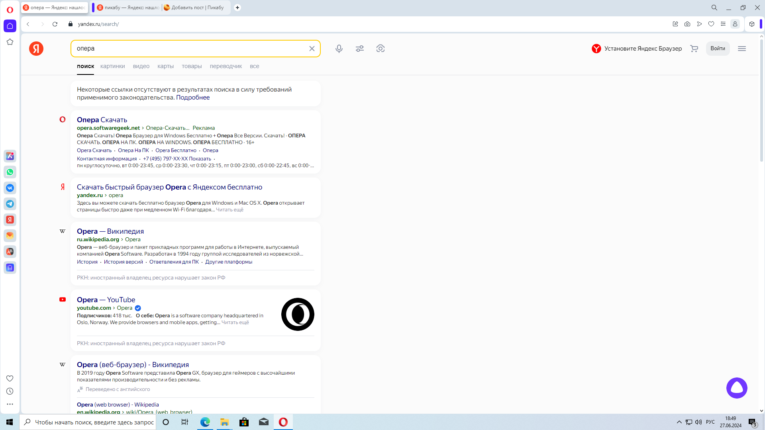765x430 pixels.
Task: Open sidebar heart pinboards icon
Action: [10, 378]
